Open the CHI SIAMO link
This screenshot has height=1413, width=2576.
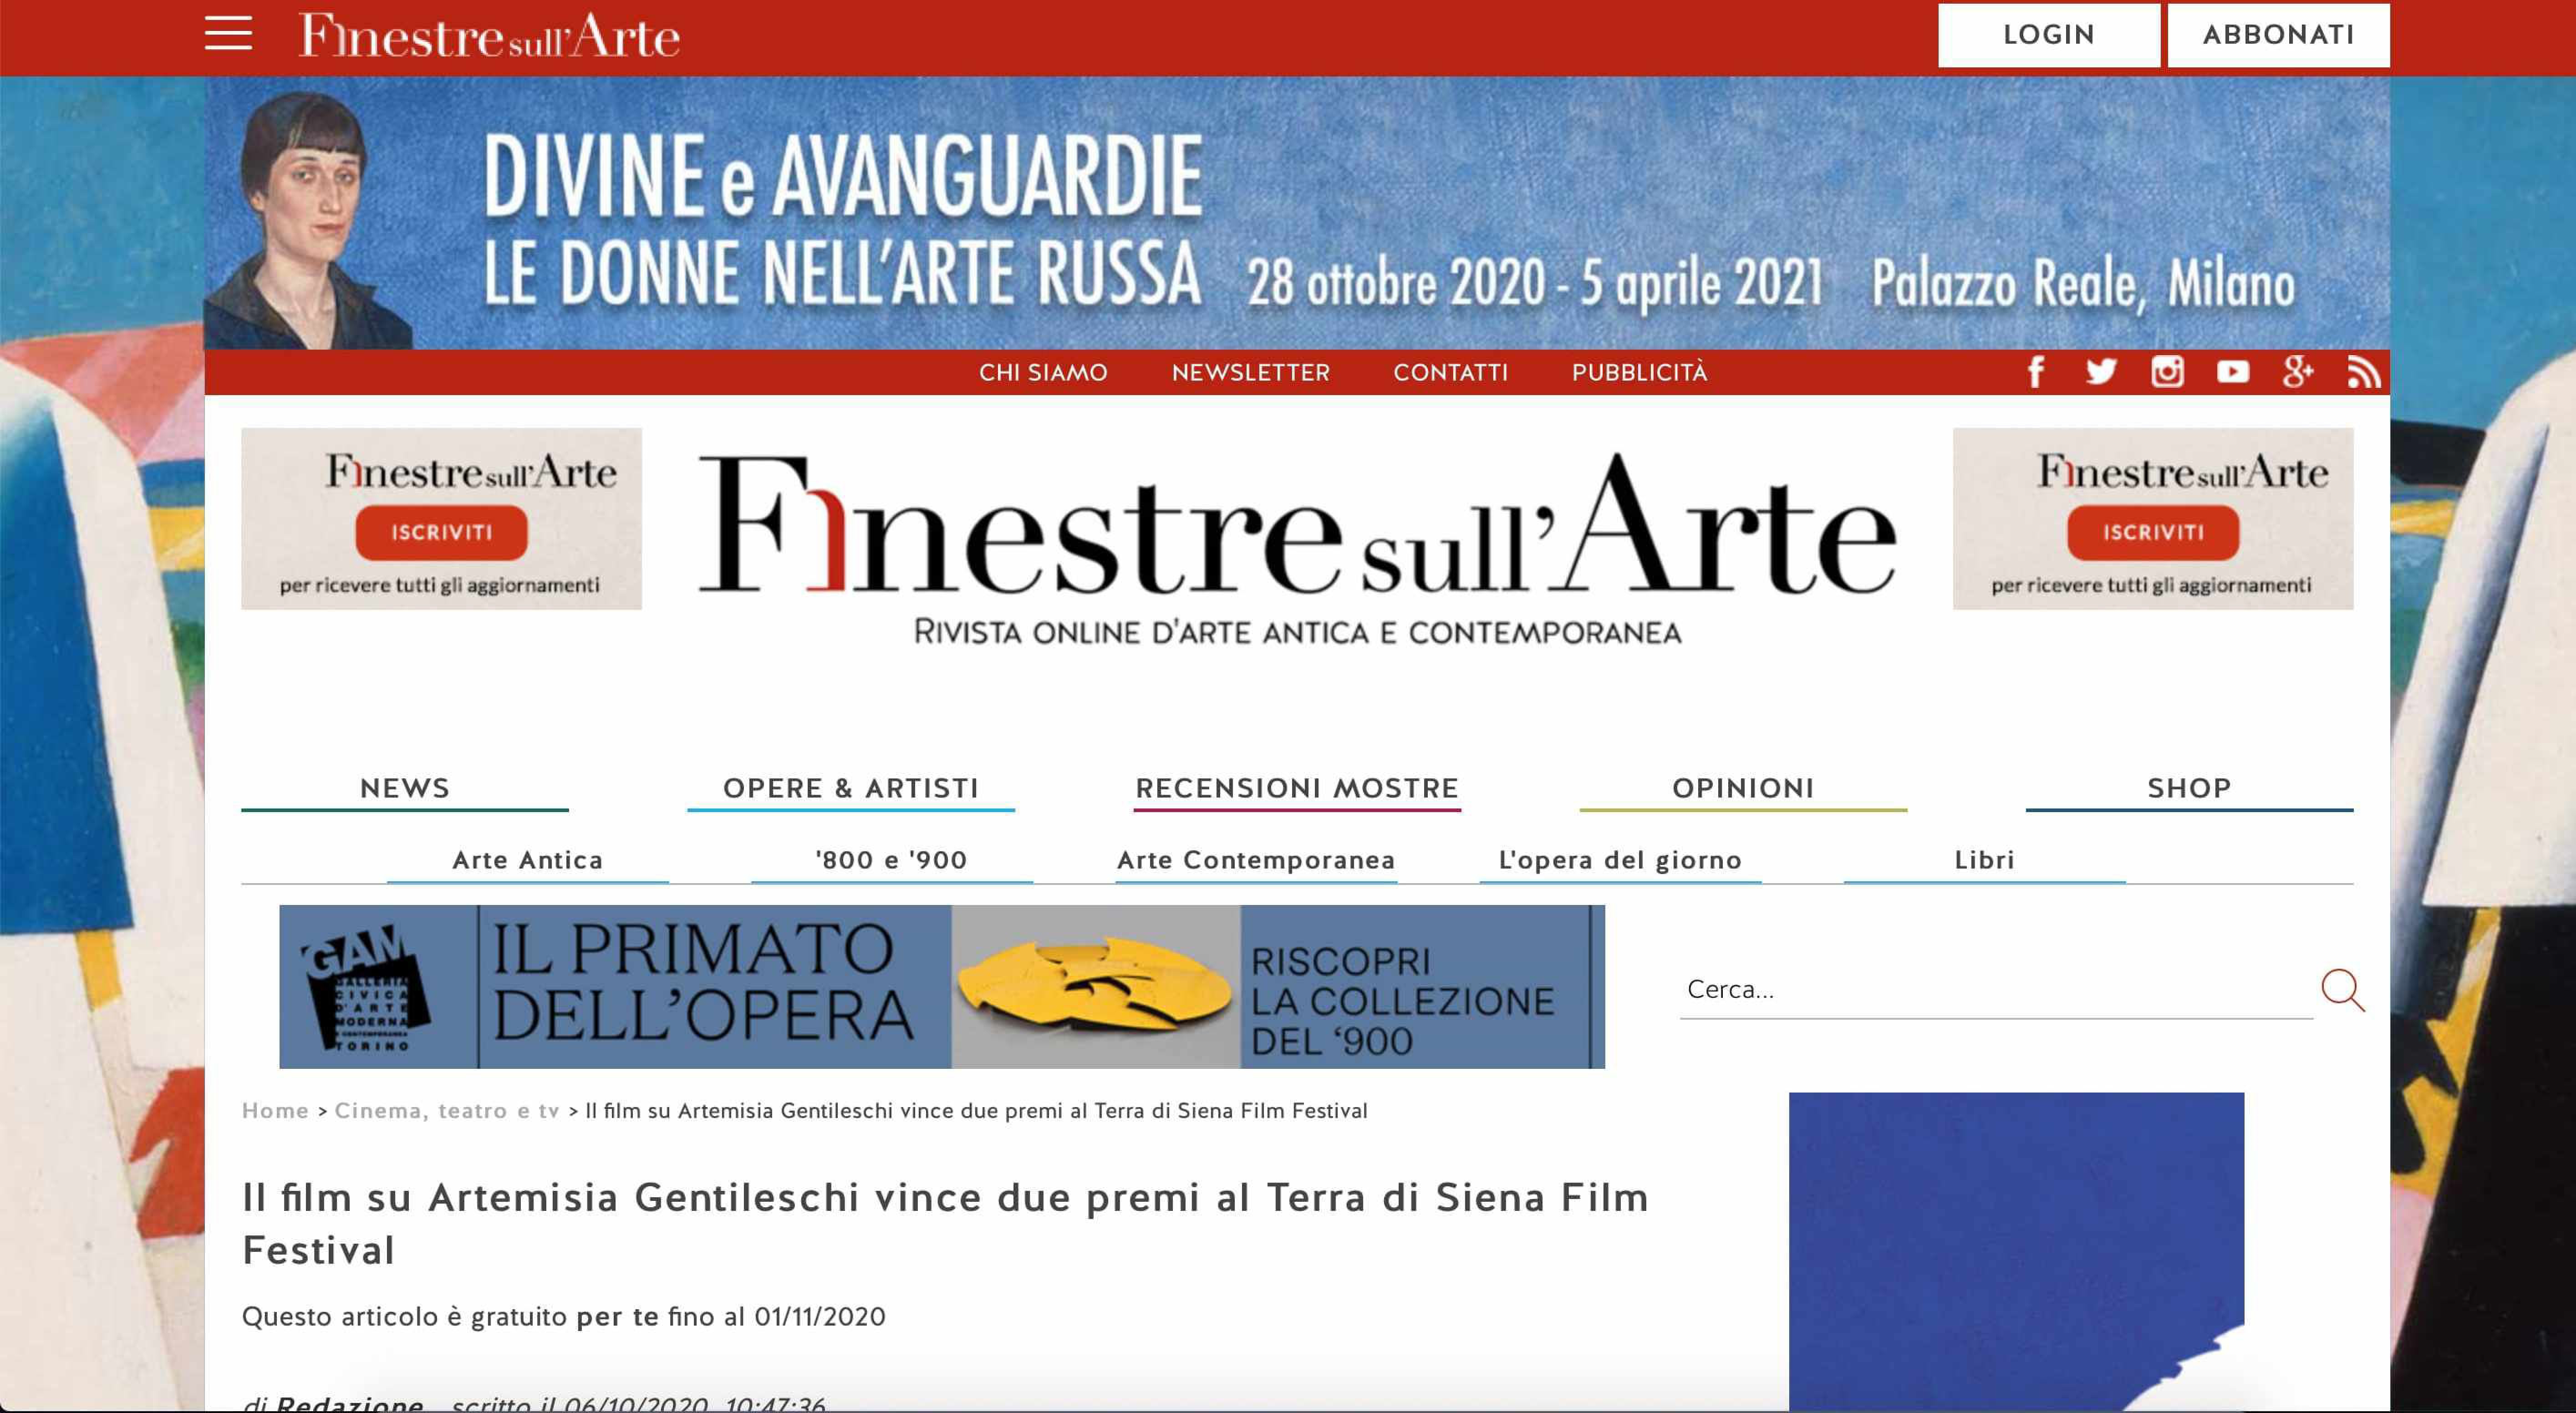(1043, 372)
